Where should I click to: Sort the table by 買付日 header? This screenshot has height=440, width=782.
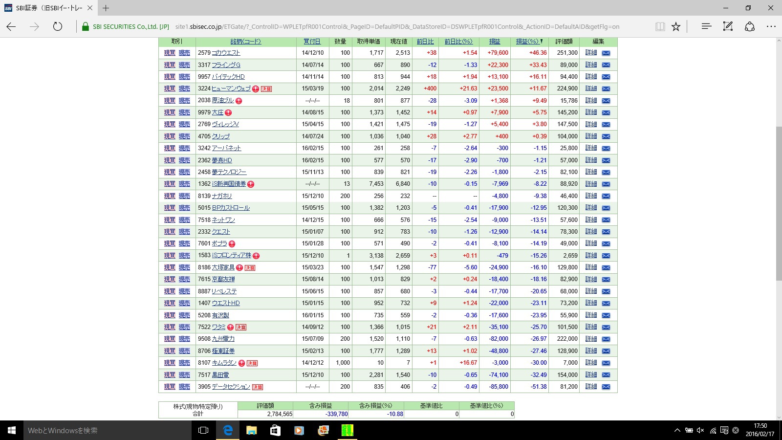[x=312, y=42]
